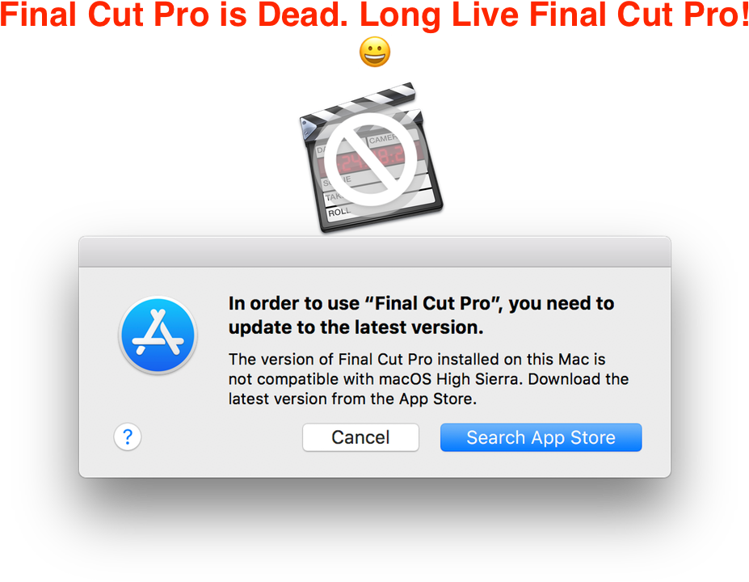This screenshot has height=582, width=749.
Task: Click the red headline "Final Cut Pro is Dead"
Action: click(x=175, y=15)
